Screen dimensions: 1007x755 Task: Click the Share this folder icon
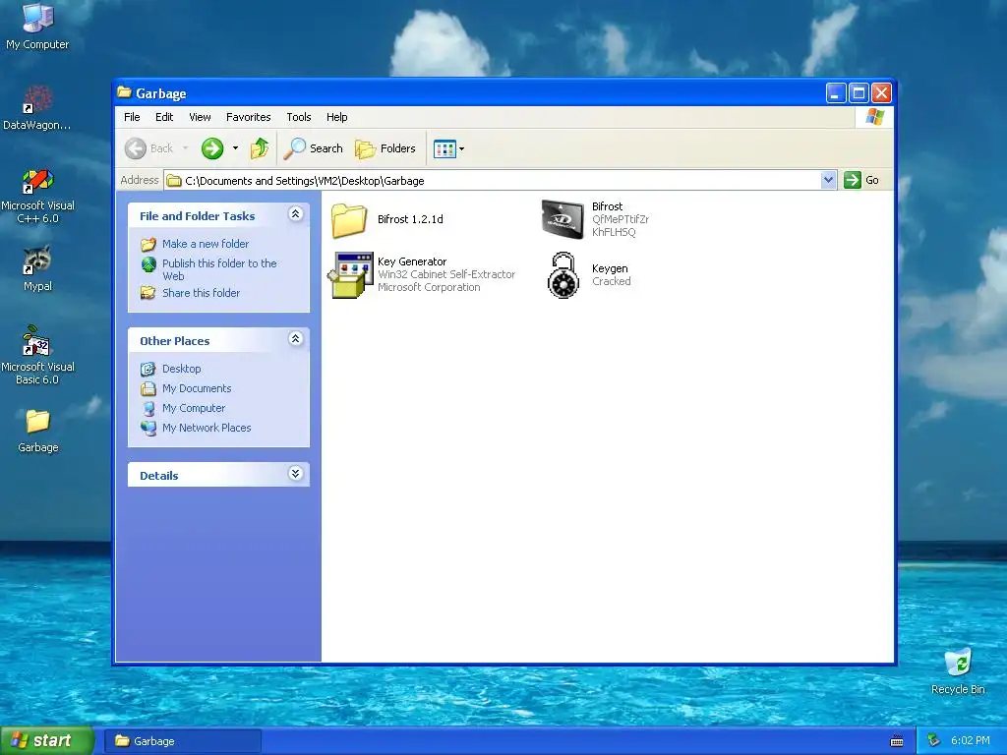click(148, 293)
